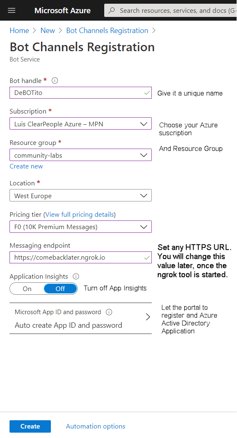Open the Pricing tier dropdown
The width and height of the screenshot is (237, 438).
click(81, 227)
